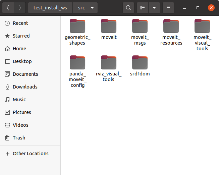Screen dimensions: 219x175
Task: Click the Documents sidebar icon
Action: [7, 74]
